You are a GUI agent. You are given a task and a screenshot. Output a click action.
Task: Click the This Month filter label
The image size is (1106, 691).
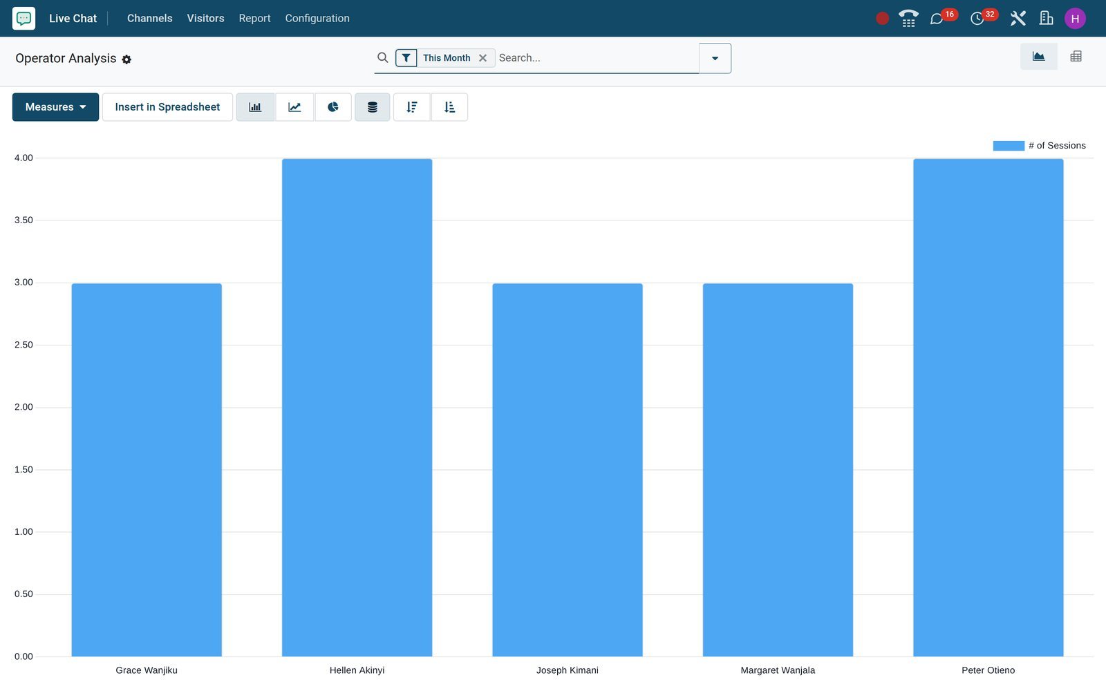pyautogui.click(x=447, y=58)
